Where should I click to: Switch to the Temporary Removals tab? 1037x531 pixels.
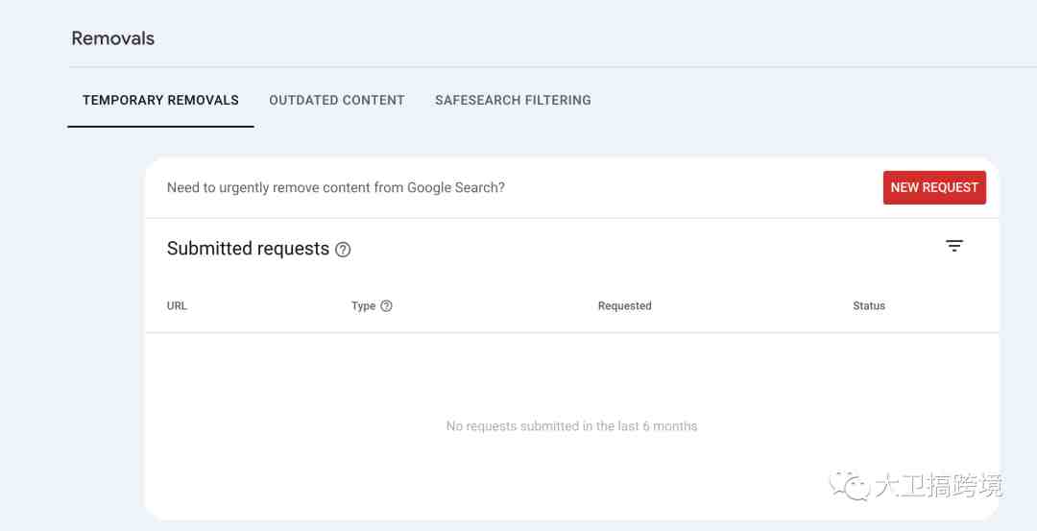click(160, 100)
